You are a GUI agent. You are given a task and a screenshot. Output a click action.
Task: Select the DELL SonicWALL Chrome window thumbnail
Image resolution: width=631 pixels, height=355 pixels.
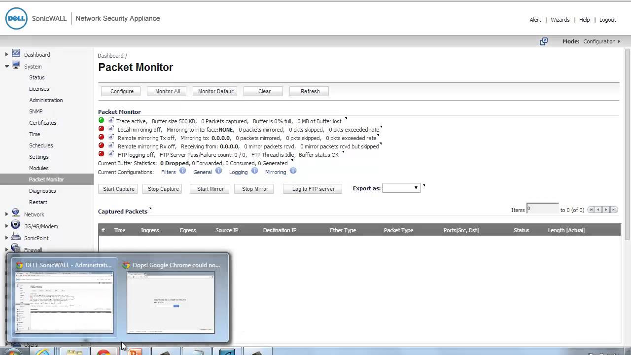64,297
